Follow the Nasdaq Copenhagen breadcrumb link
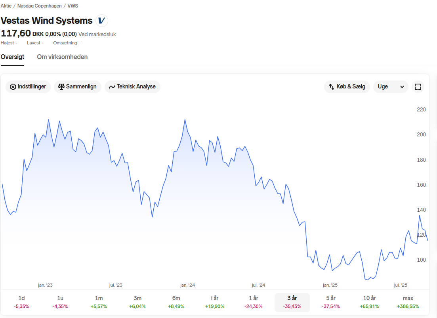 tap(40, 6)
